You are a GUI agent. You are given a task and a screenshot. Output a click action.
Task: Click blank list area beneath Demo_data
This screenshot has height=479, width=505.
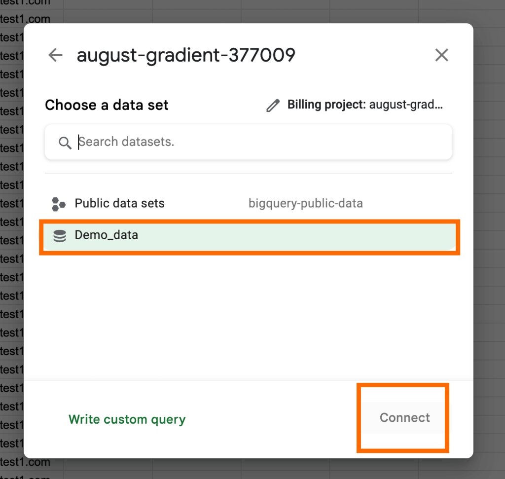[x=249, y=316]
